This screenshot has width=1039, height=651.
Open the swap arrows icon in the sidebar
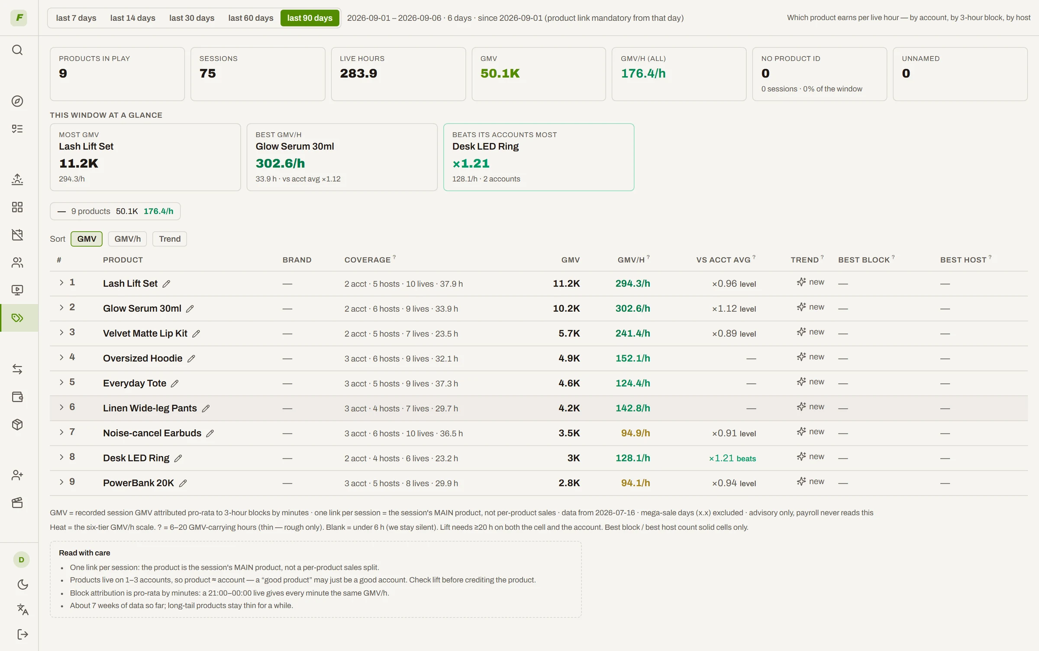17,369
